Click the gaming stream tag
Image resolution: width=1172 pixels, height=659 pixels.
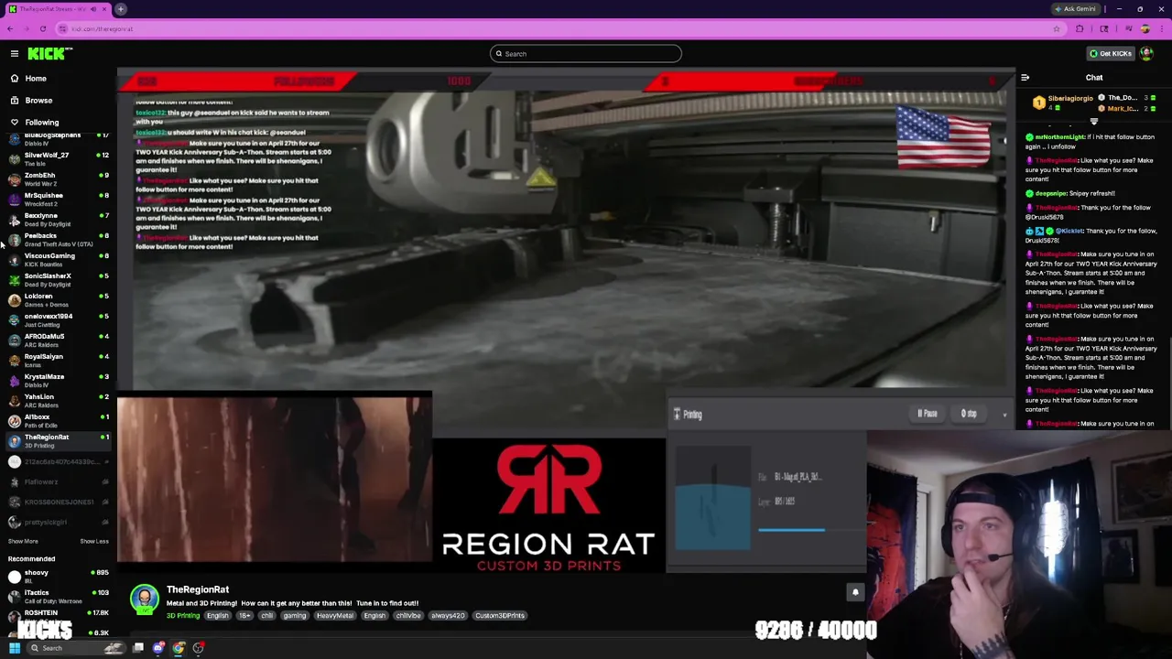(294, 616)
